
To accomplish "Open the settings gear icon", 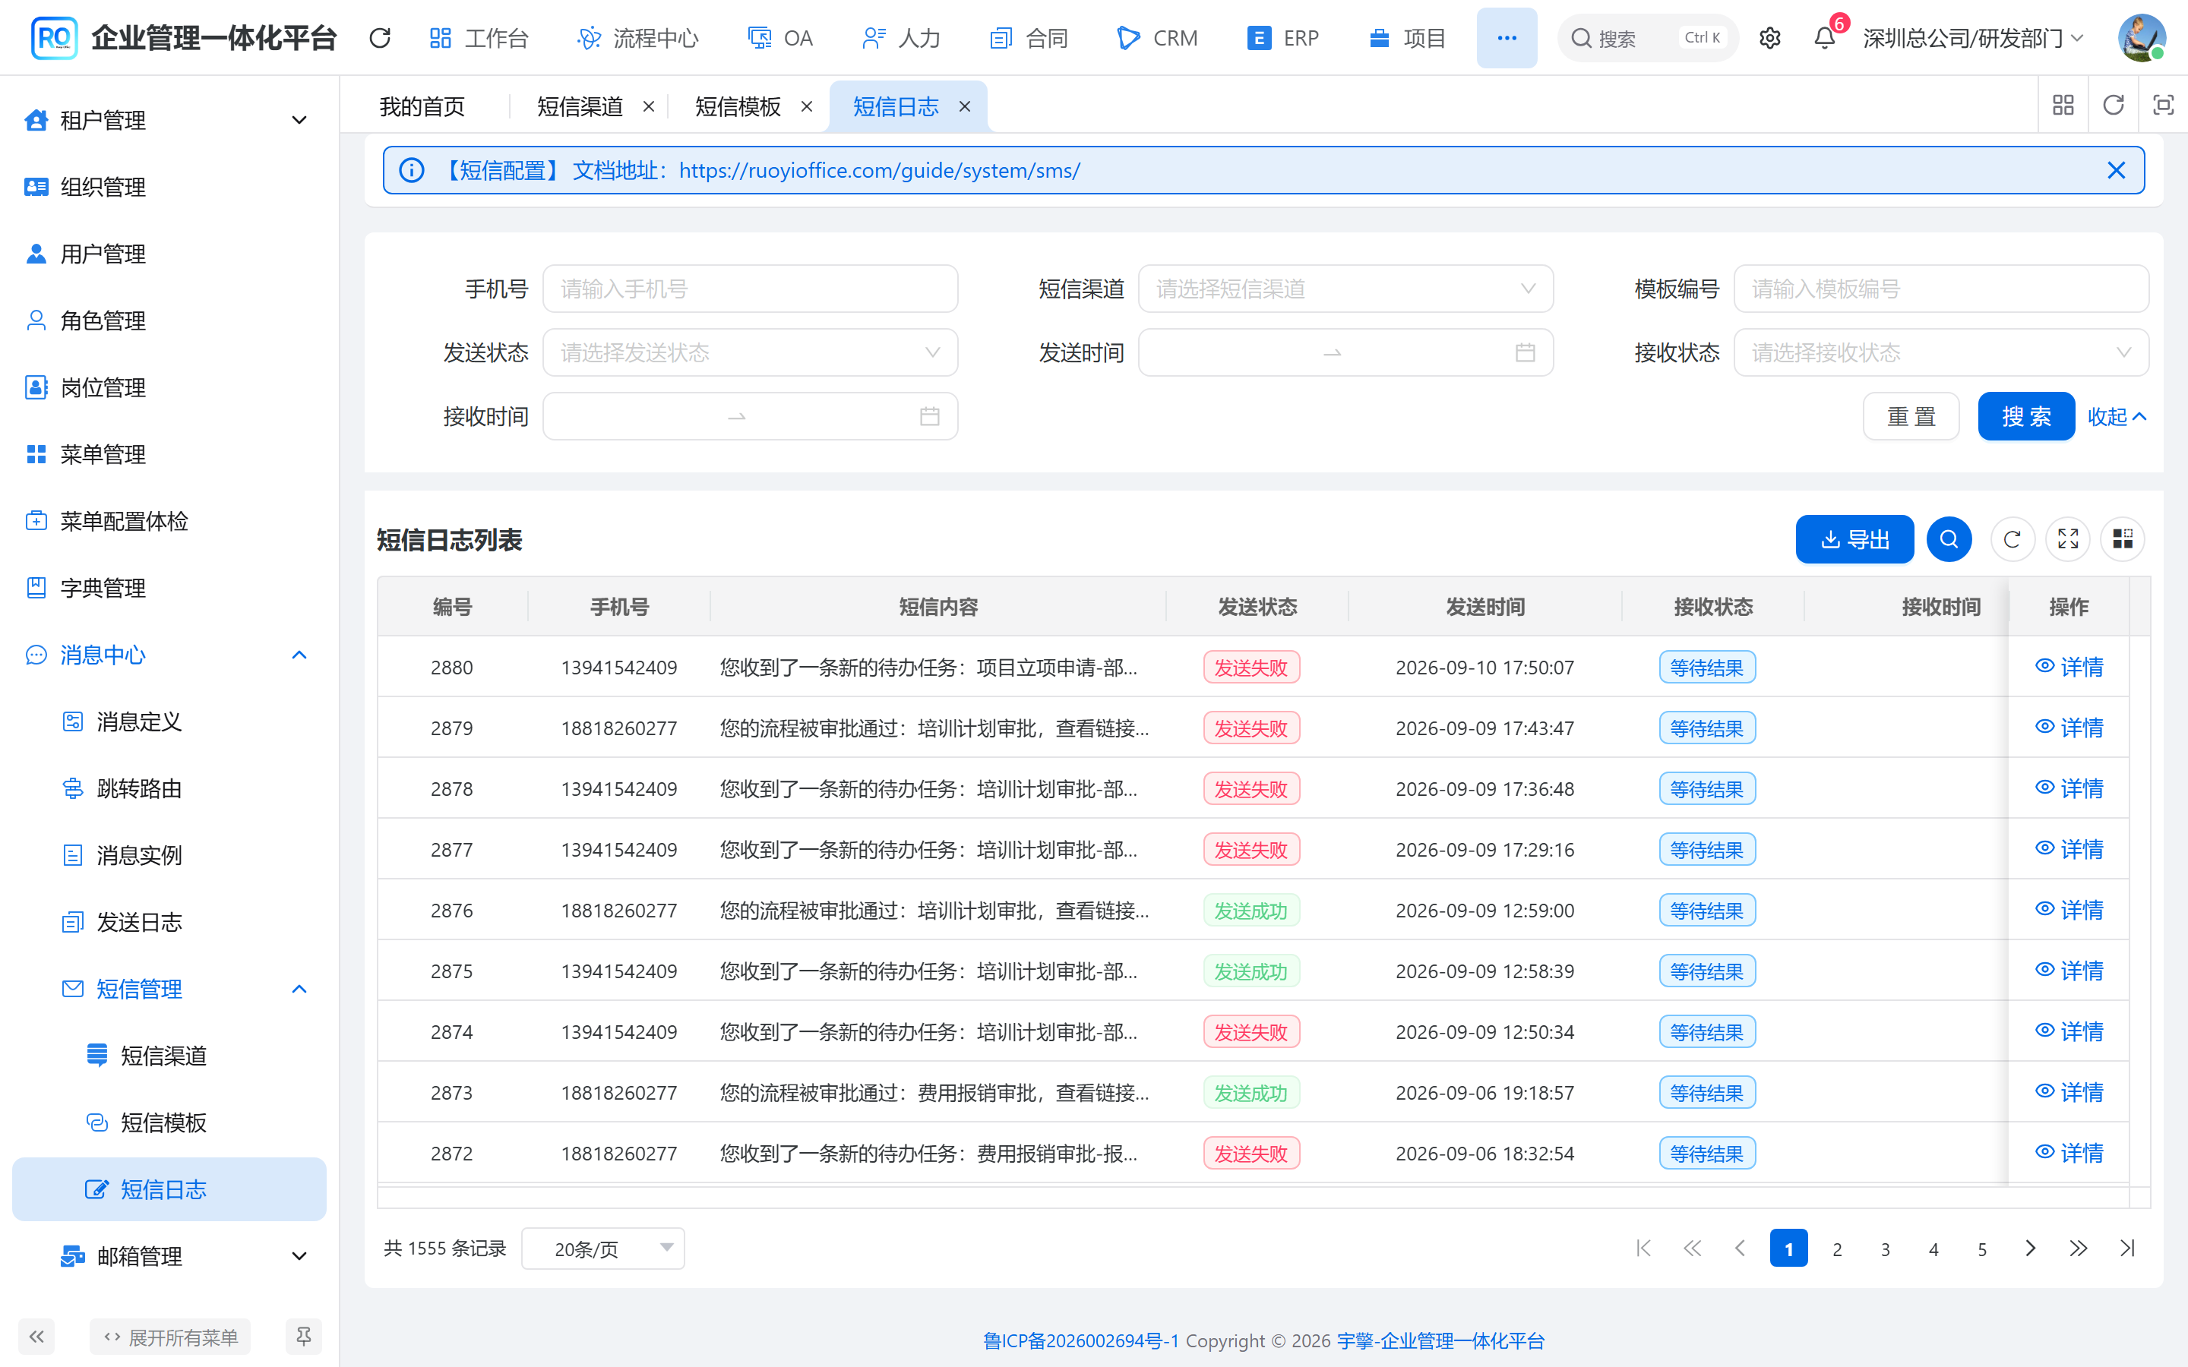I will [x=1769, y=38].
